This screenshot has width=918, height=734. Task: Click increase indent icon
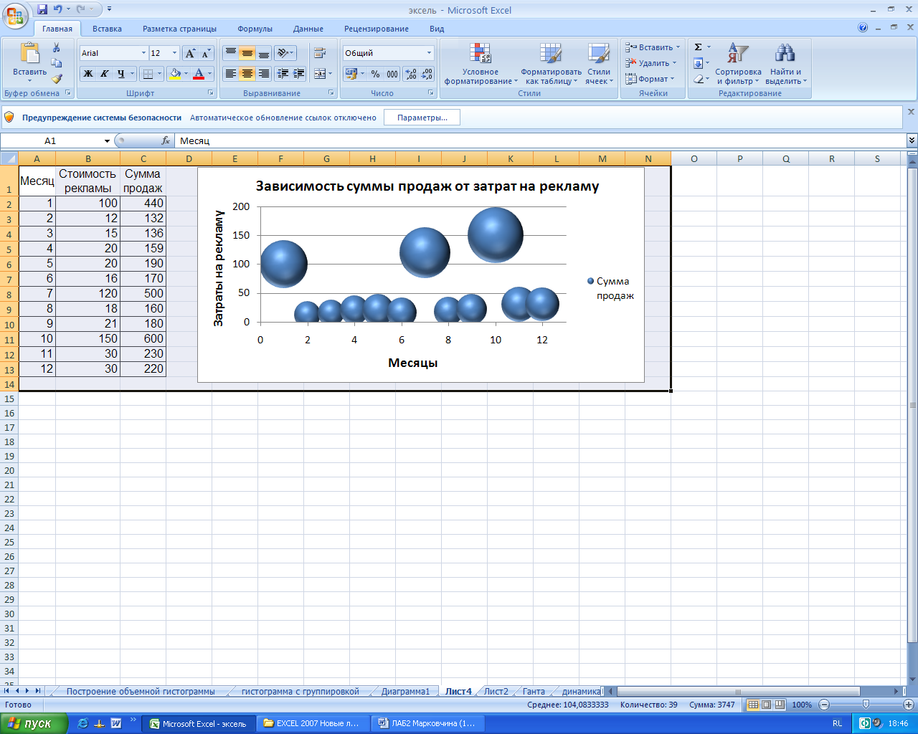(x=298, y=73)
